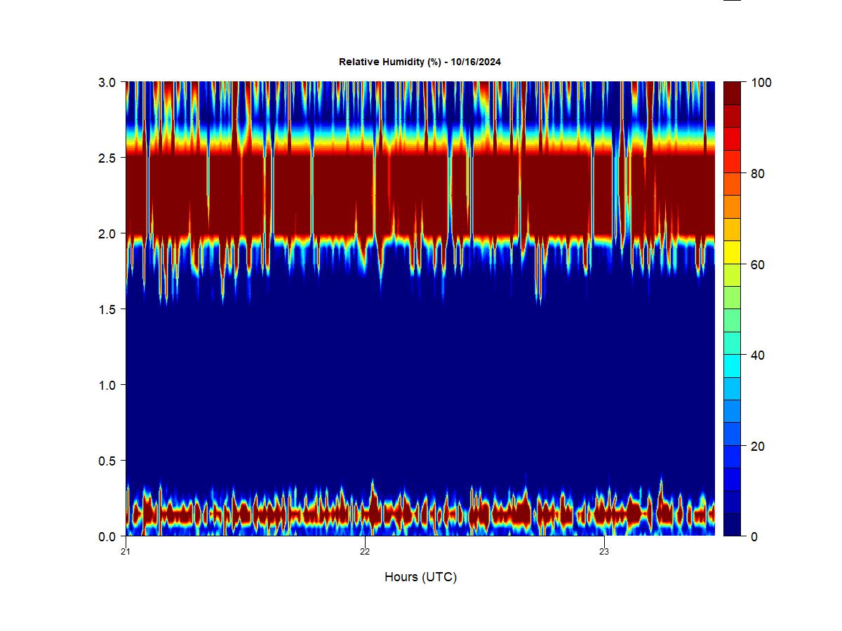The image size is (842, 631).
Task: Click the 2.5 label on y-axis
Action: click(x=107, y=158)
